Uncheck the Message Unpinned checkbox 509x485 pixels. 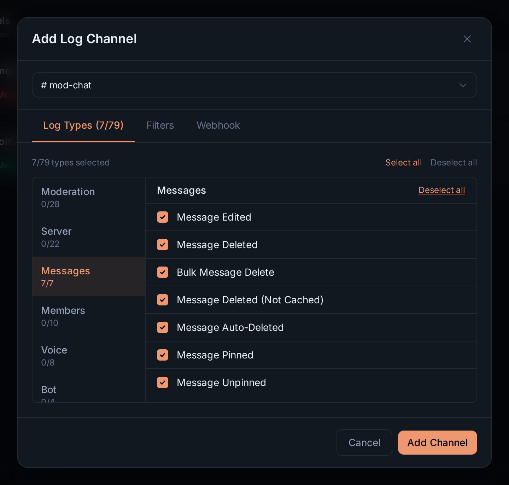point(163,382)
